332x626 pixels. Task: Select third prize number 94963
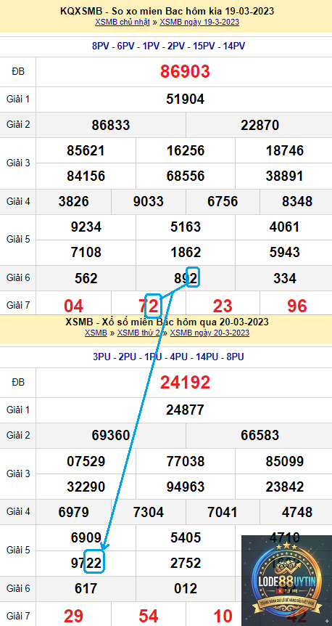(x=186, y=487)
